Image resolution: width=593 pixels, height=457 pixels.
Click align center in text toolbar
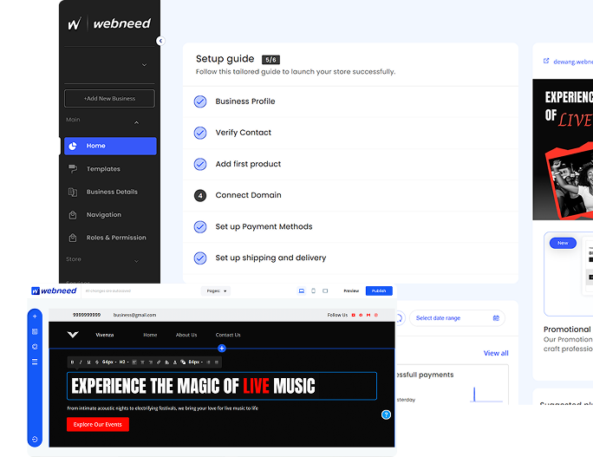coord(142,362)
